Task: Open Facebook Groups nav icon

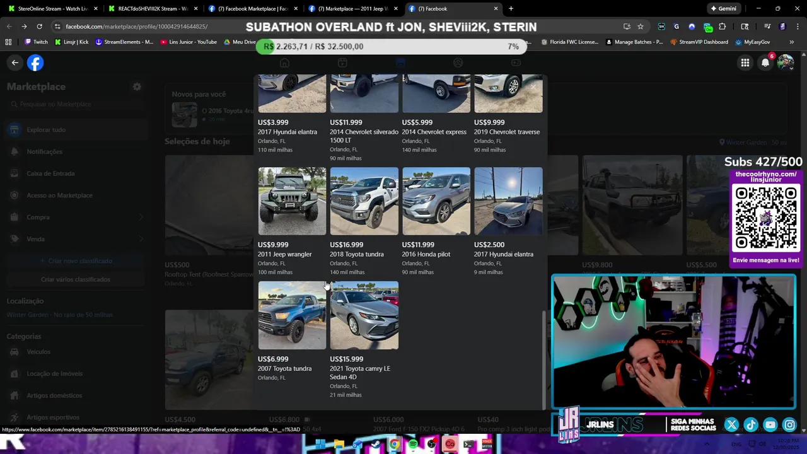Action: click(458, 62)
